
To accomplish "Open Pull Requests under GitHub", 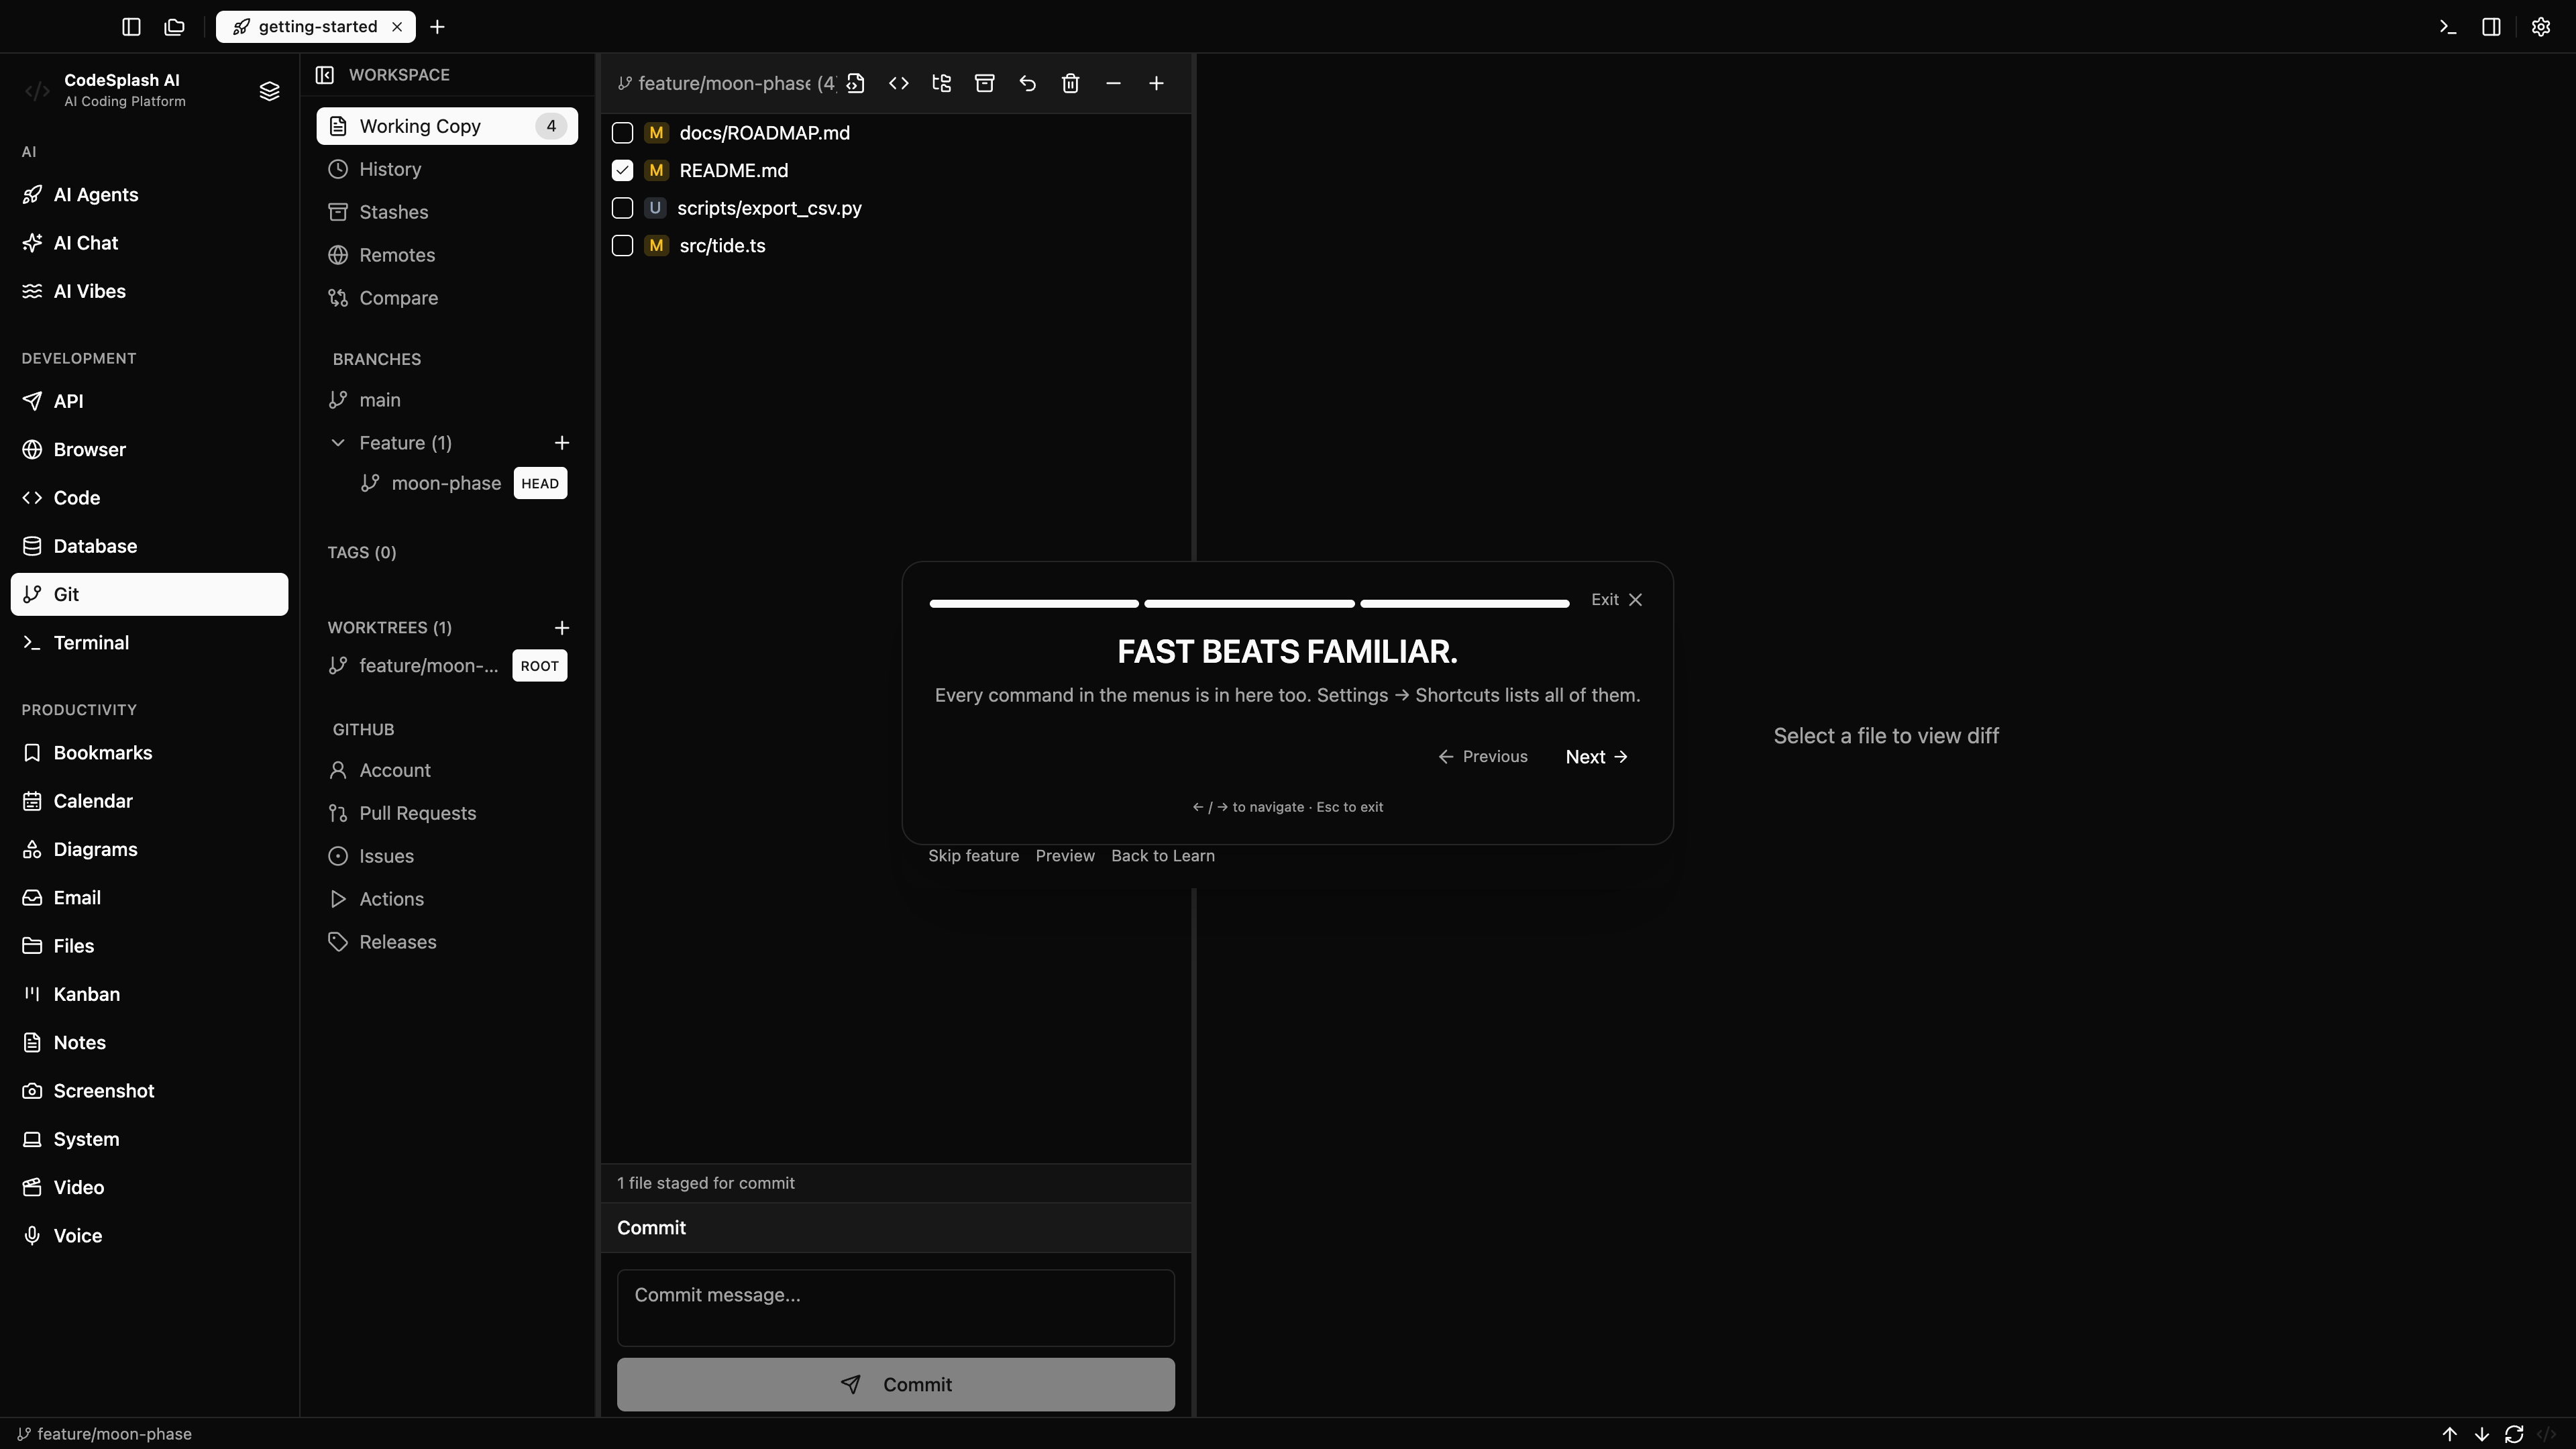I will [447, 813].
